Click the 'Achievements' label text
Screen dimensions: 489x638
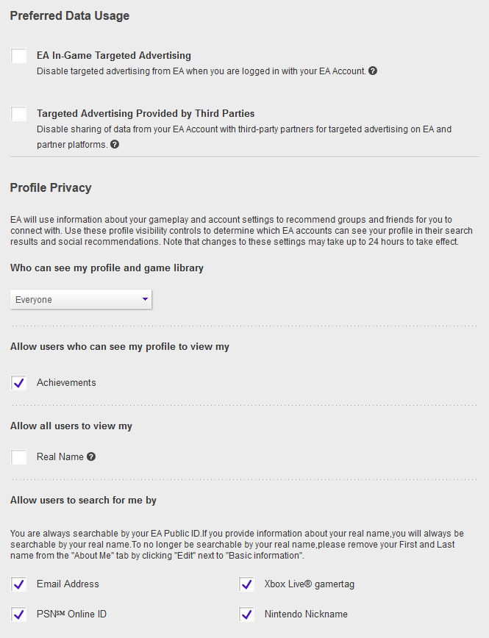coord(66,383)
